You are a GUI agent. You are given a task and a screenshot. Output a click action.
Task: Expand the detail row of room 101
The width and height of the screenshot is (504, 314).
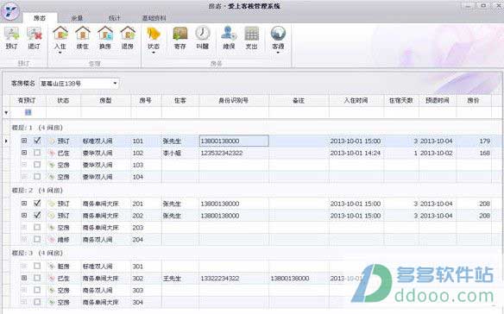point(24,141)
